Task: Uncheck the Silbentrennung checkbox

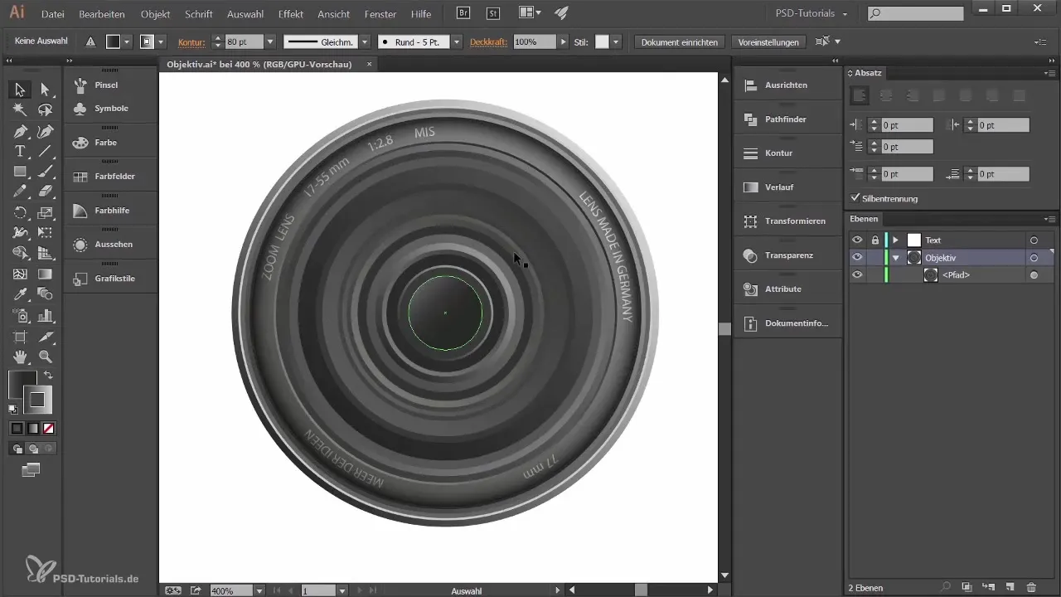Action: coord(855,198)
